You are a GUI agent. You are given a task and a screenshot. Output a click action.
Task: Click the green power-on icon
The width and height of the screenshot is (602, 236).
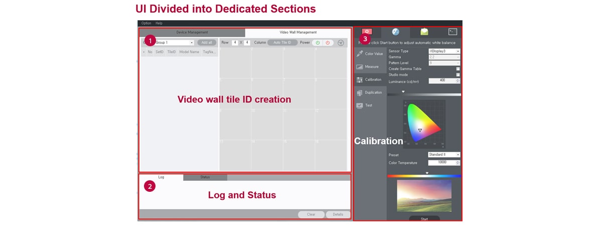point(318,43)
